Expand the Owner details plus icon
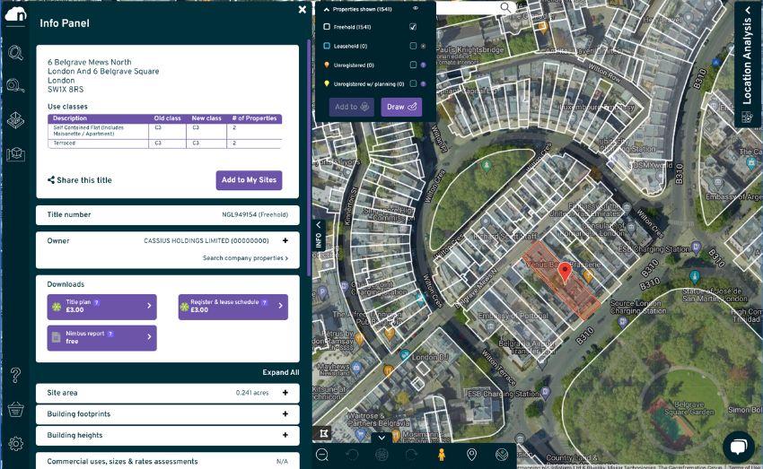Screen dimensions: 763x469 click(x=285, y=240)
